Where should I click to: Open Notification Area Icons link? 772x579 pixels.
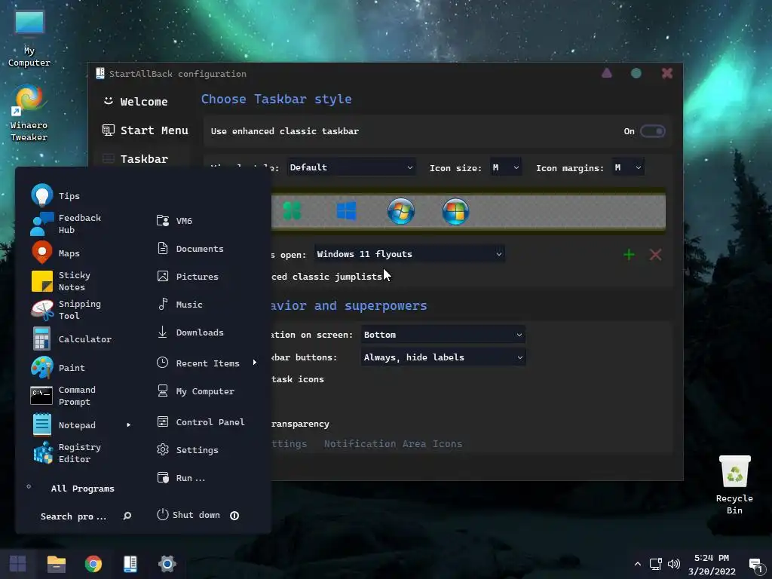click(x=393, y=443)
